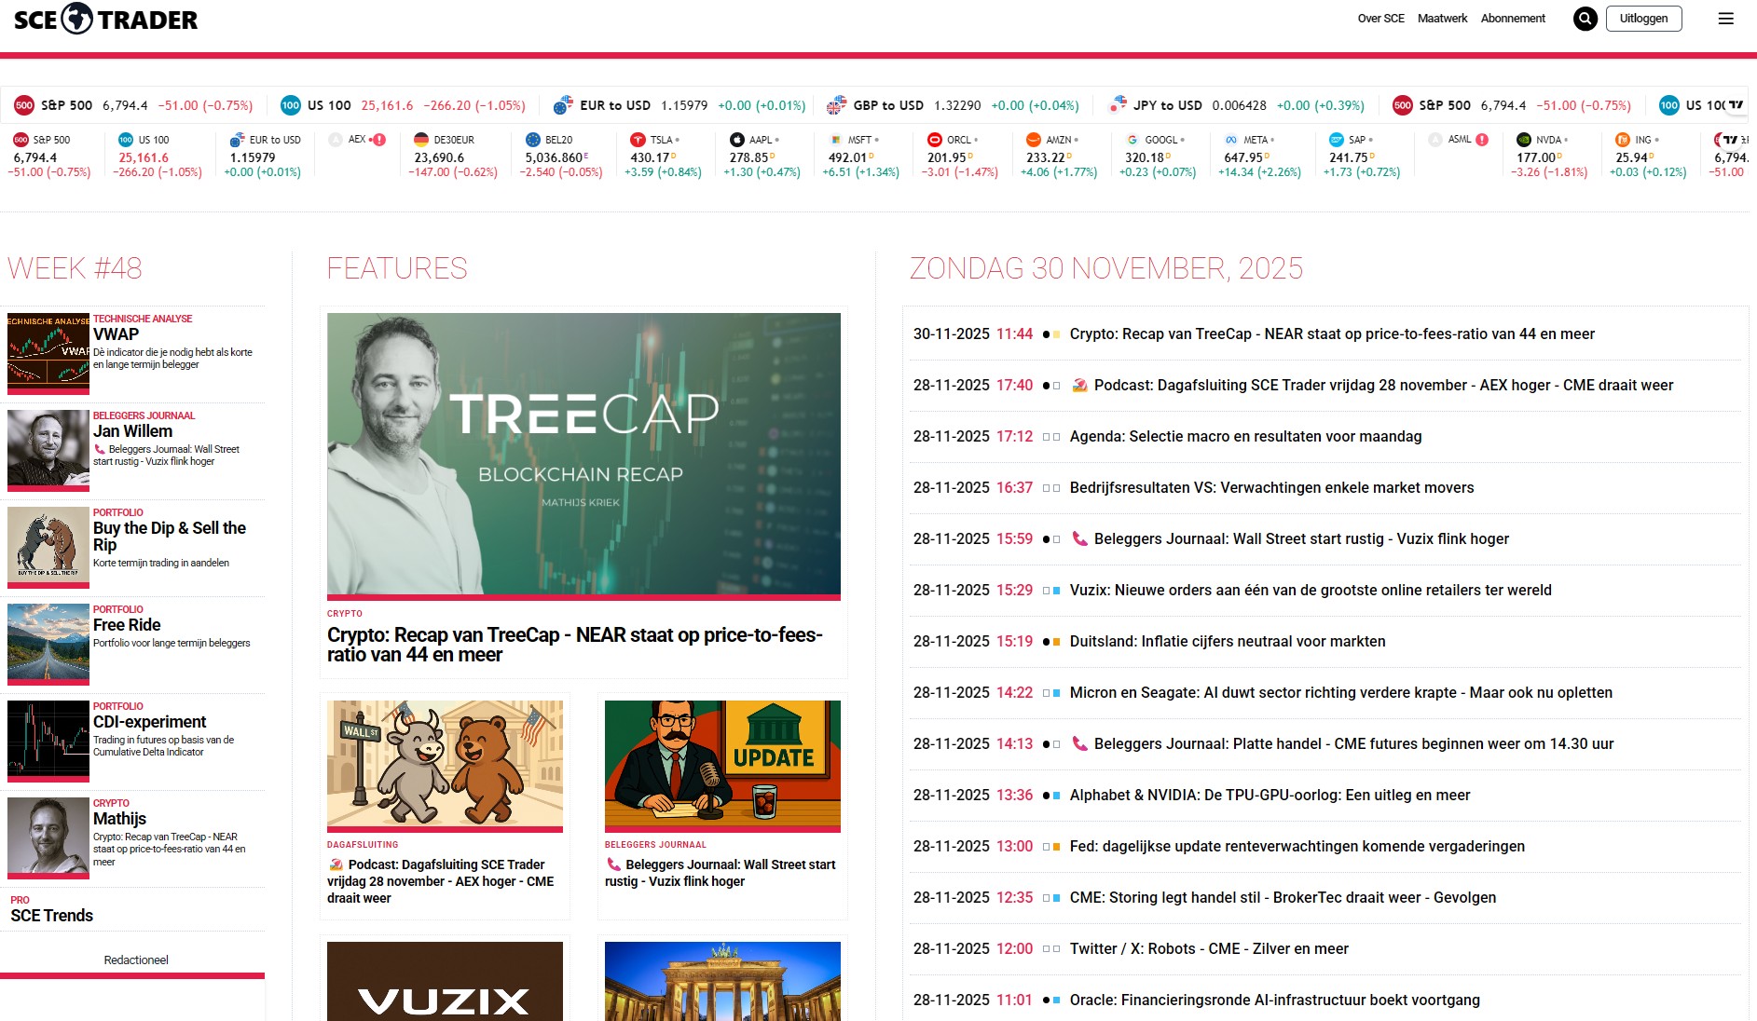Open the 'Fed: dagelijkse update renteverwachtingen' headline
Image resolution: width=1757 pixels, height=1021 pixels.
coord(1297,846)
